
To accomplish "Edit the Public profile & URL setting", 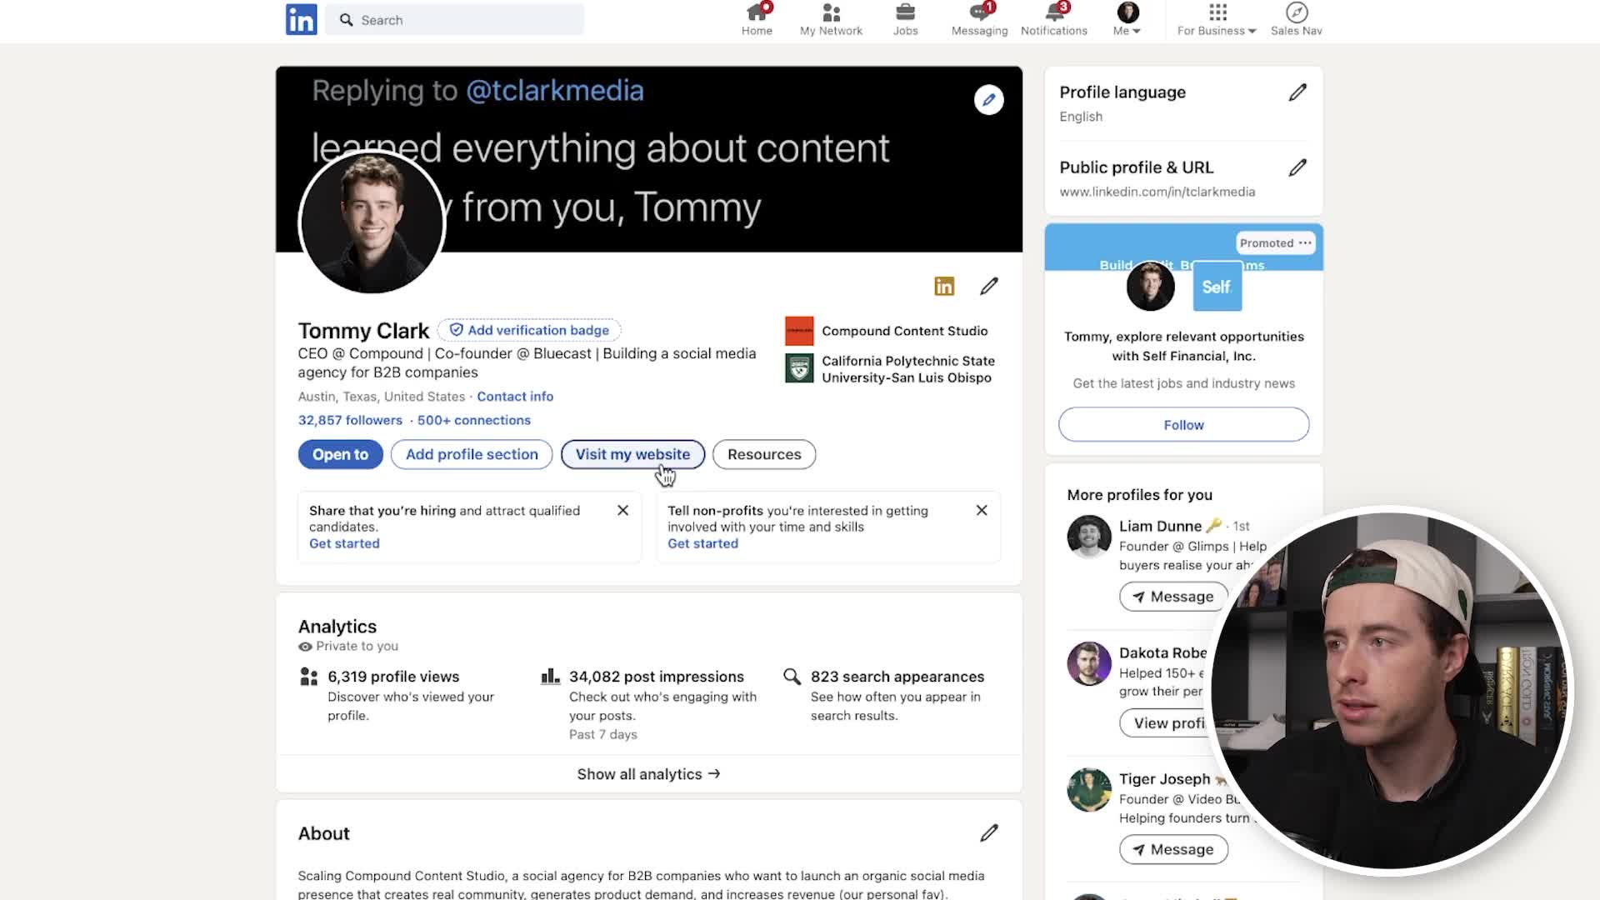I will (x=1297, y=167).
